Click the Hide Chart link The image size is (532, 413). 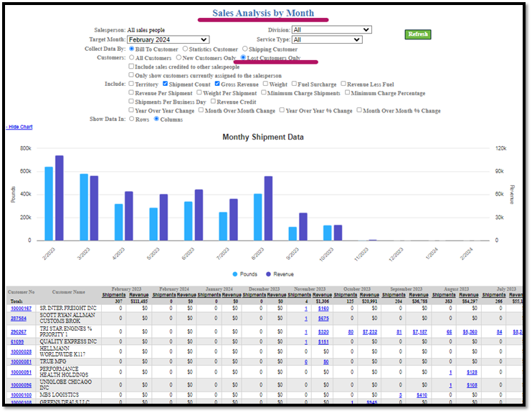tap(20, 127)
